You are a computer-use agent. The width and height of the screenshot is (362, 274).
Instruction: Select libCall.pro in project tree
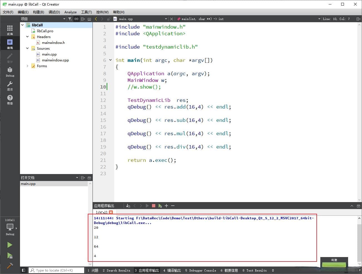(45, 31)
